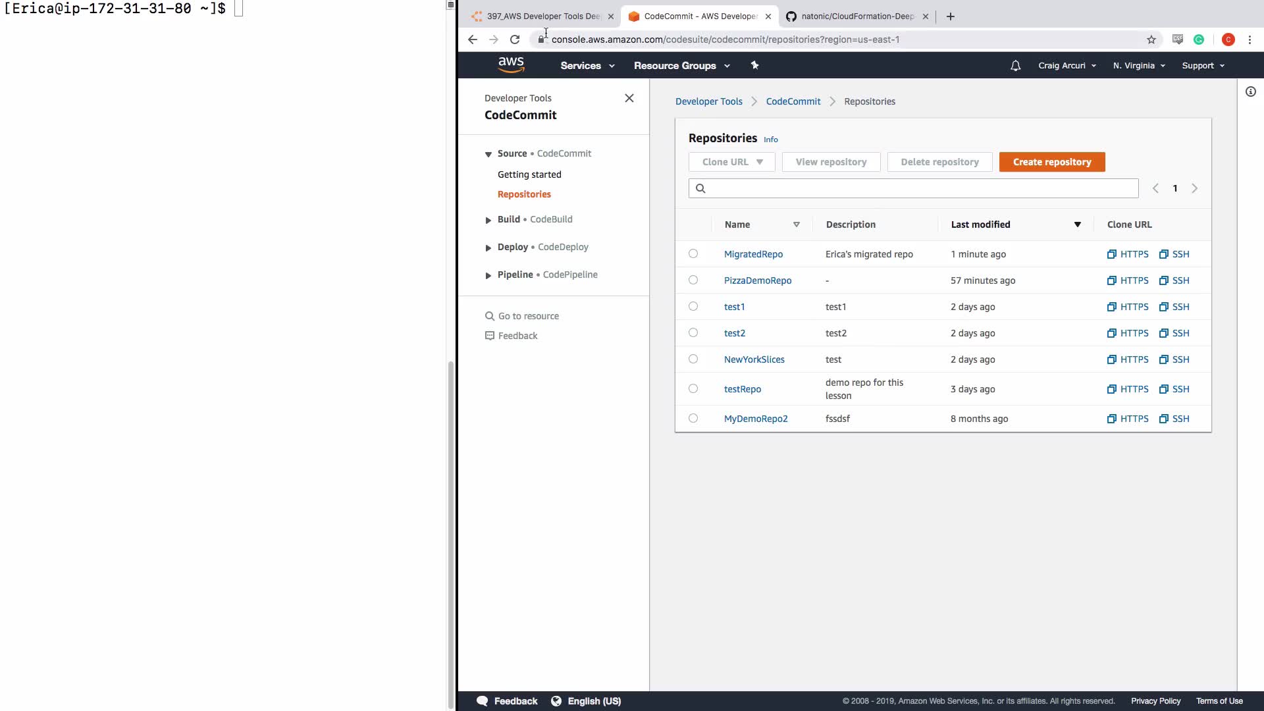Bookmark page with the star icon

point(1151,39)
